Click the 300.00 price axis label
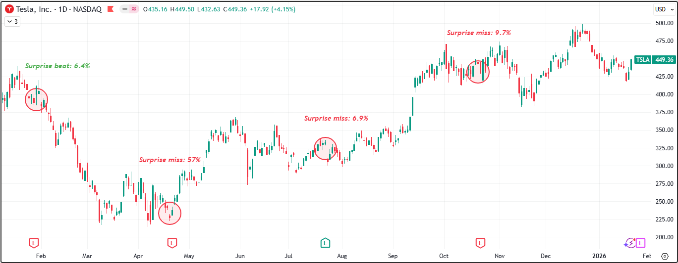 pyautogui.click(x=664, y=166)
